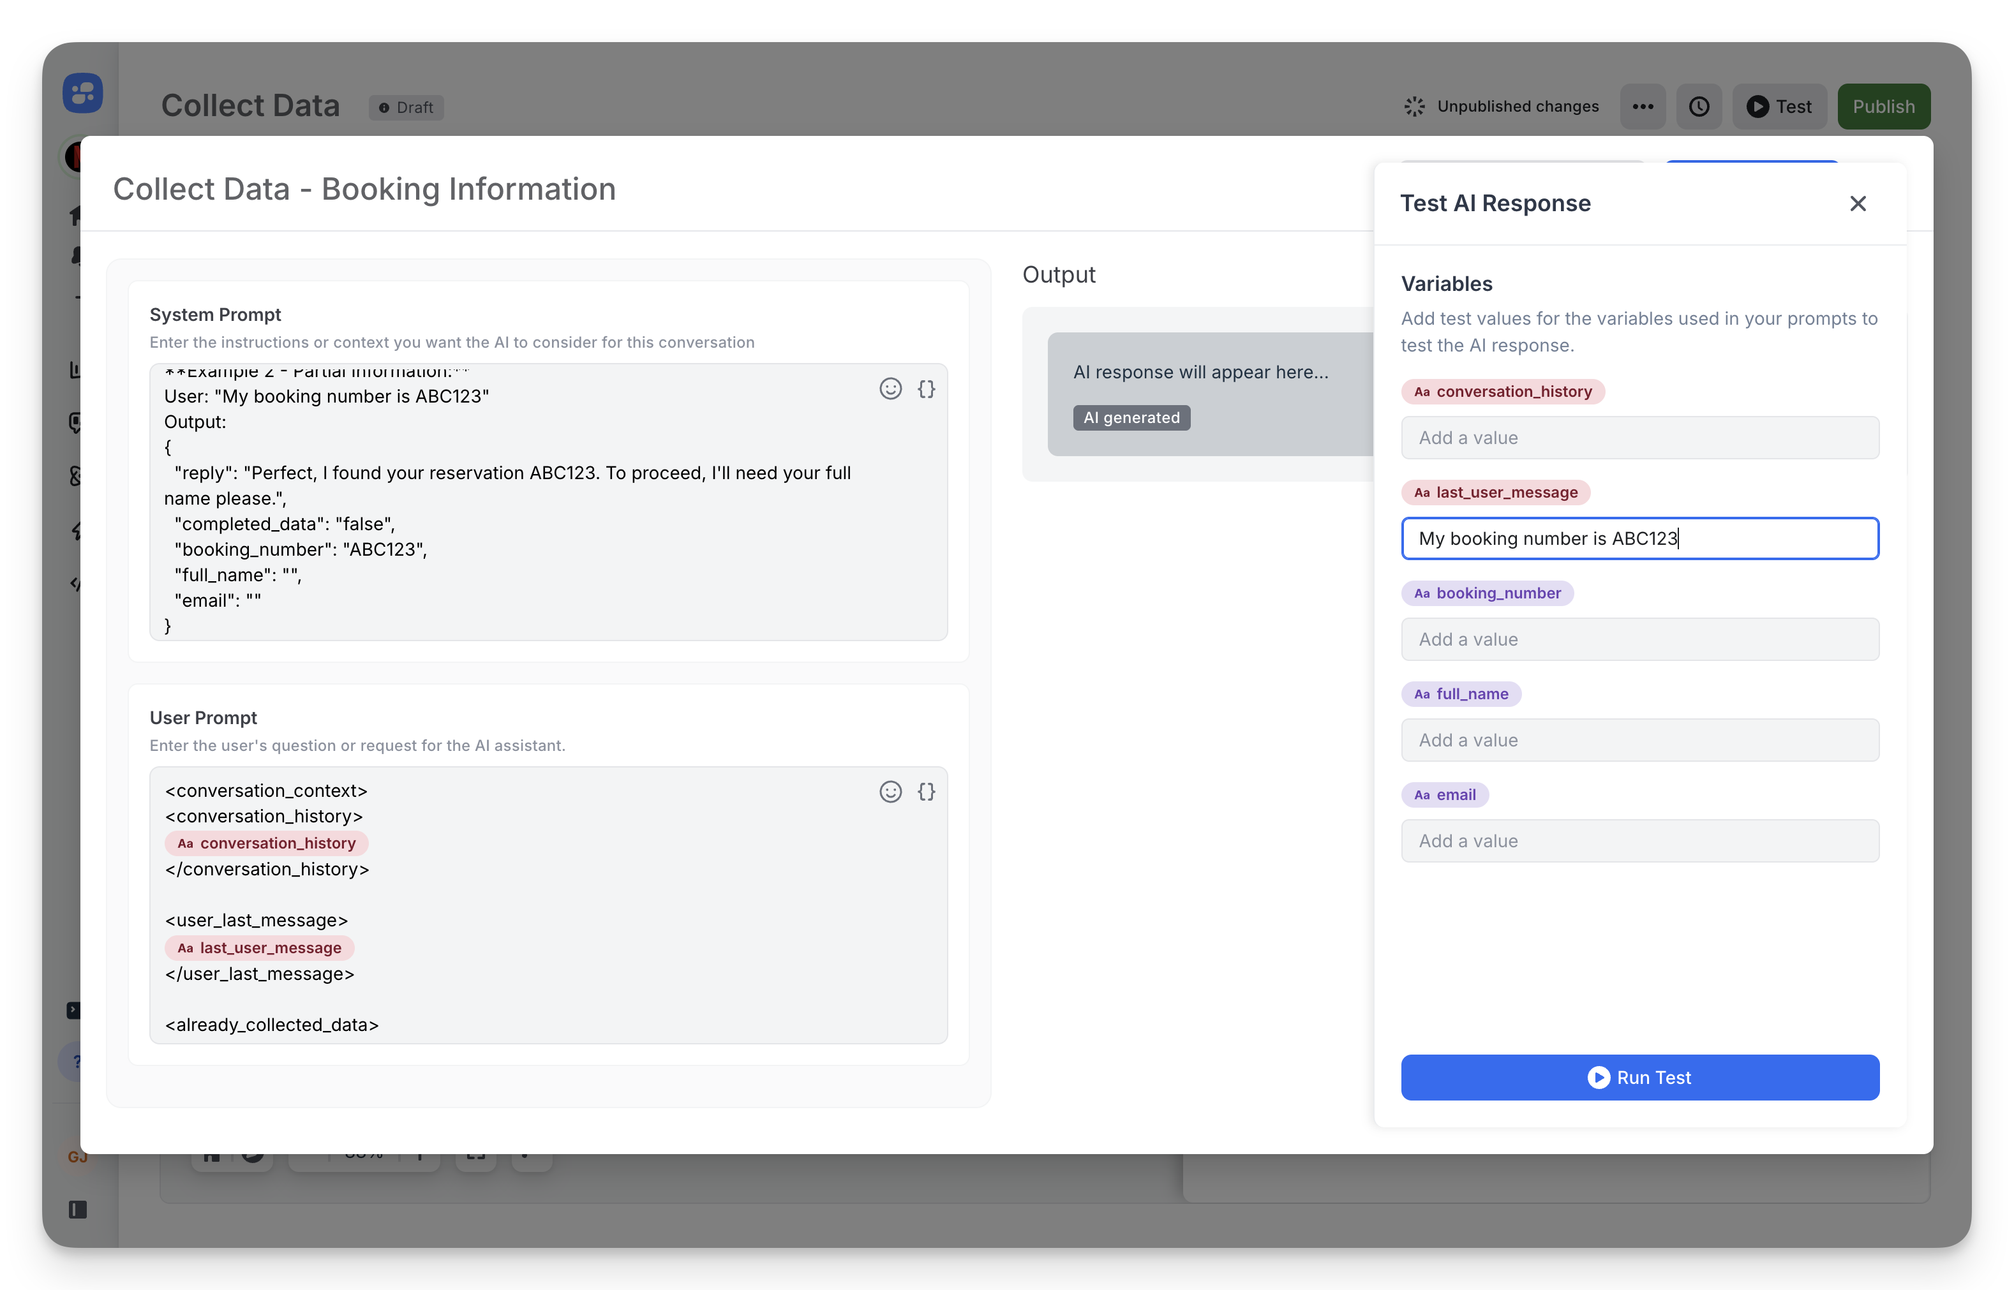Click the variable braces icon in System Prompt
The image size is (2014, 1290).
(x=926, y=389)
